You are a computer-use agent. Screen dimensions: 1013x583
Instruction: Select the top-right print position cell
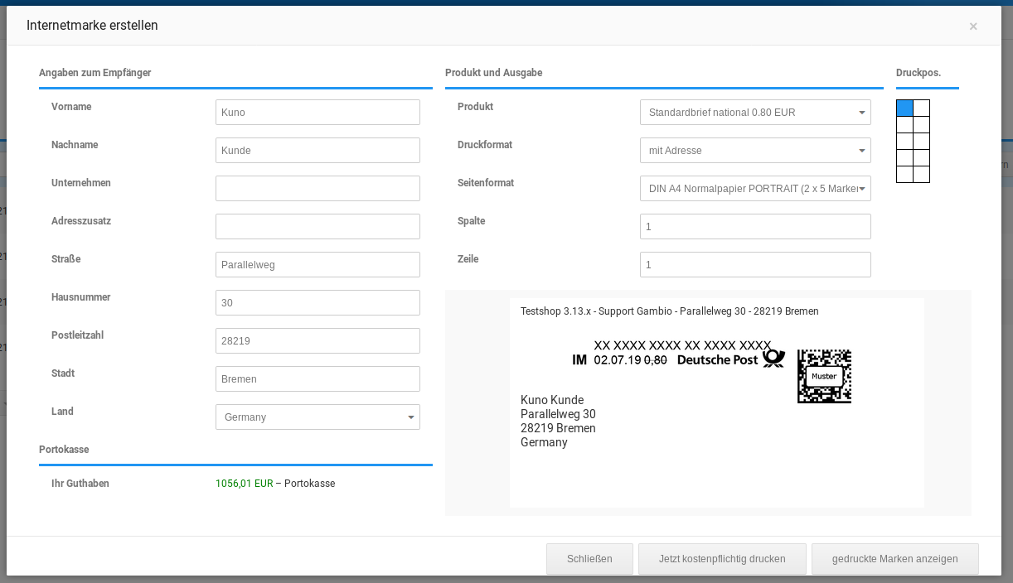point(921,108)
